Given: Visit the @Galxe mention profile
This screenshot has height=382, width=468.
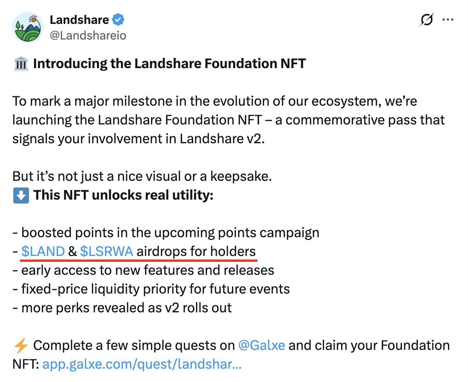Looking at the screenshot, I should [x=261, y=346].
